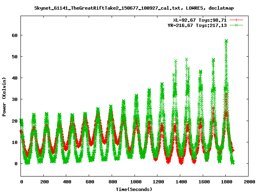Screen dimensions: 257x193
Task: Click the 30 tick label on y-axis
Action: coord(15,99)
